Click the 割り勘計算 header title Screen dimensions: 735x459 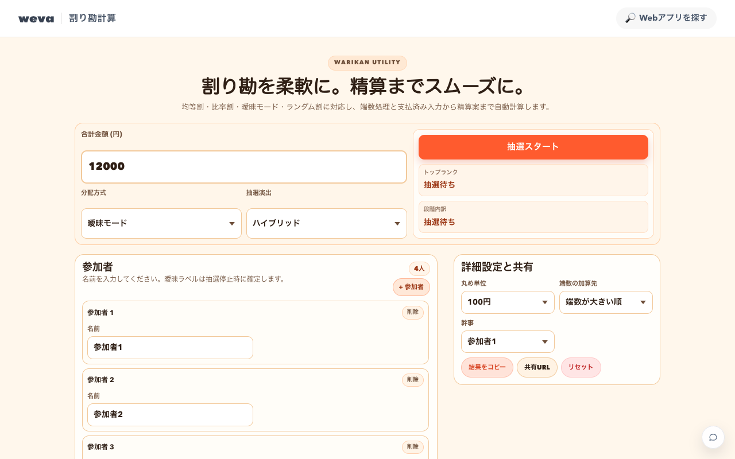click(92, 18)
